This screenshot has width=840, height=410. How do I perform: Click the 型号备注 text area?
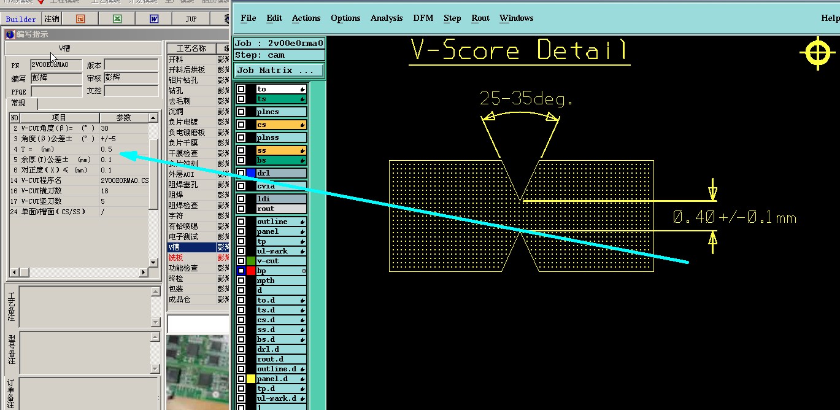pos(85,352)
